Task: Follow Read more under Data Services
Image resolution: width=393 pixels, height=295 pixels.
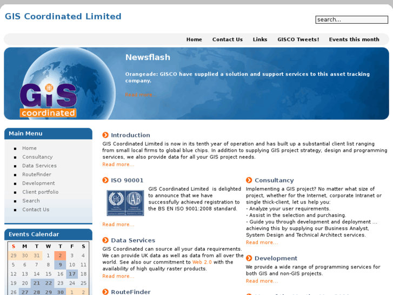Action: (x=118, y=276)
